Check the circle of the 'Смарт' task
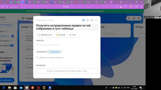This screenshot has height=90, width=161. coord(23,48)
